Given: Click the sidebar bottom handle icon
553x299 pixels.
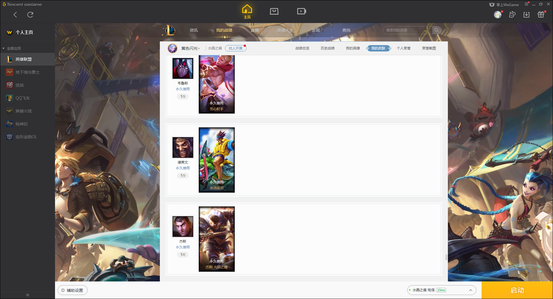Looking at the screenshot, I should [x=28, y=295].
